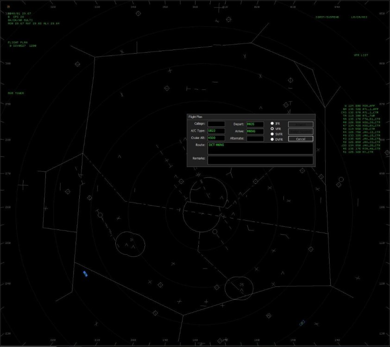The height and width of the screenshot is (347, 390).
Task: Click the Route field containing DCT MKNG
Action: 260,148
